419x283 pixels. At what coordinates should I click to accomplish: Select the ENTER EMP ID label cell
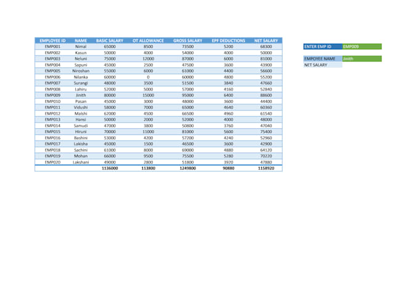click(323, 46)
